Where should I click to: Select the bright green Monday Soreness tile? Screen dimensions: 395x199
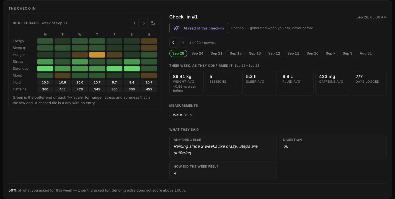click(x=45, y=69)
